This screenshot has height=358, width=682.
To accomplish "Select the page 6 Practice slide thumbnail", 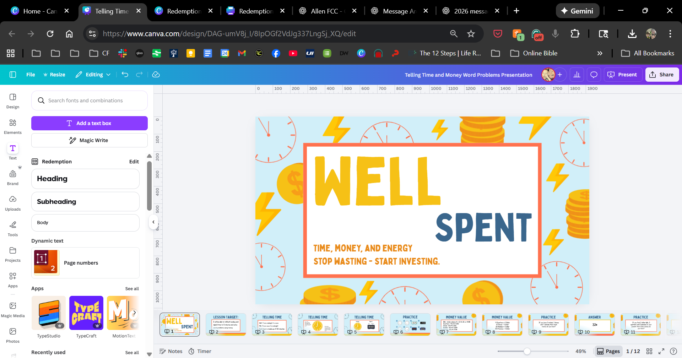I will coord(410,324).
